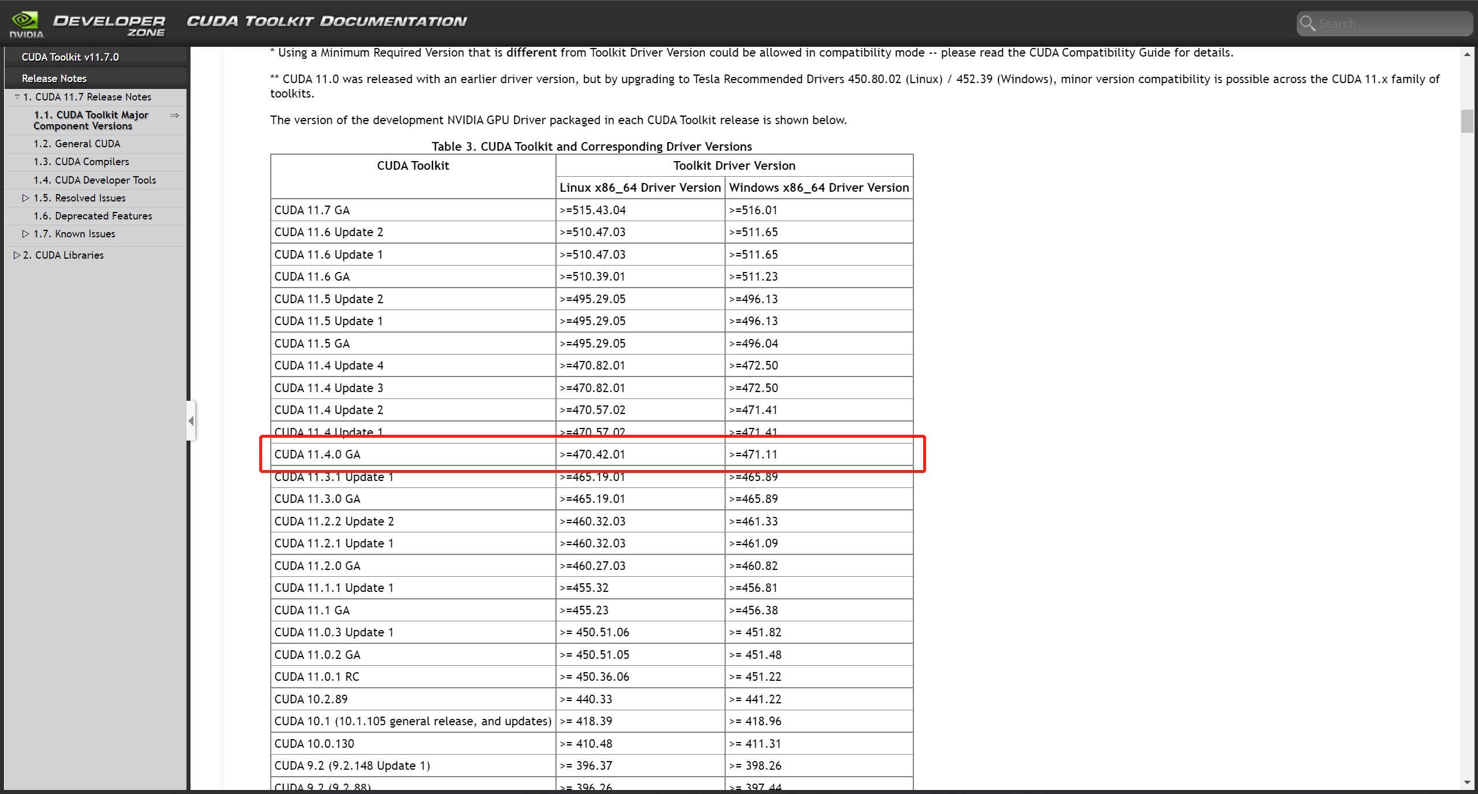Screen dimensions: 1478x794
Task: Click the scrollbar down arrow
Action: (1467, 782)
